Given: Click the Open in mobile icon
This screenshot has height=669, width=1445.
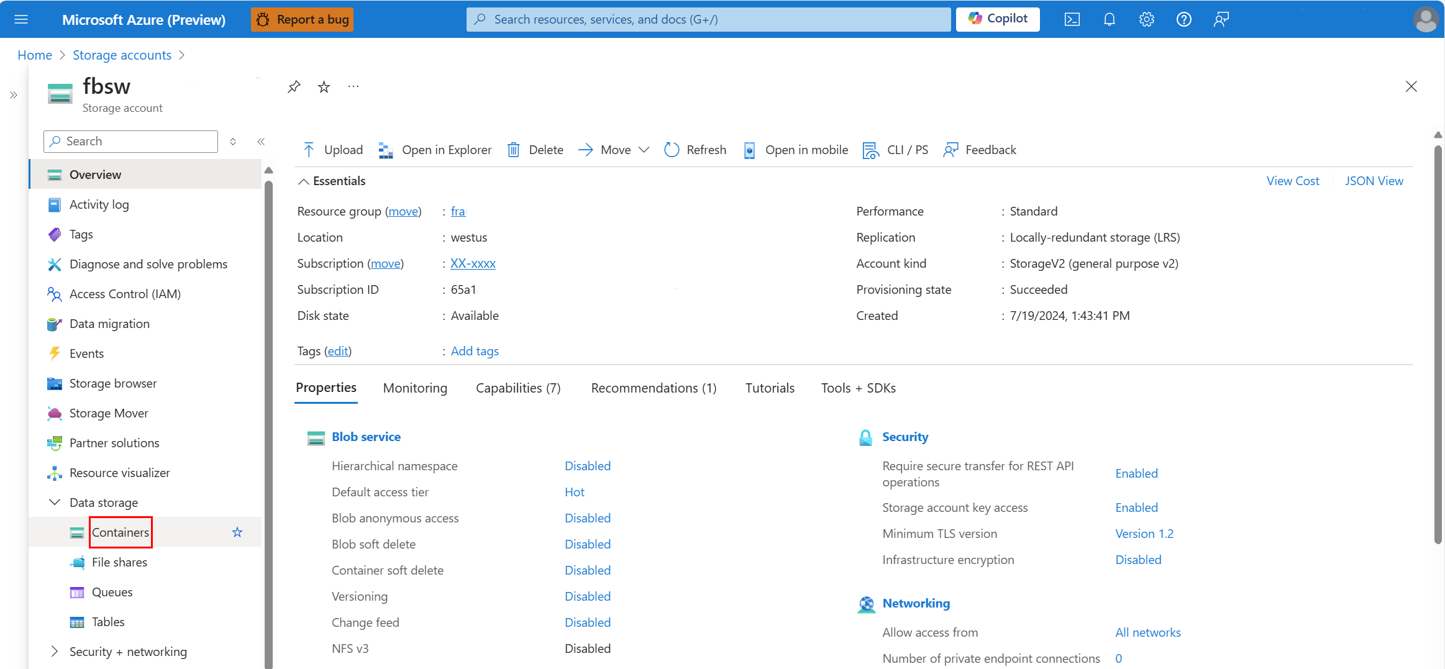Looking at the screenshot, I should click(750, 150).
